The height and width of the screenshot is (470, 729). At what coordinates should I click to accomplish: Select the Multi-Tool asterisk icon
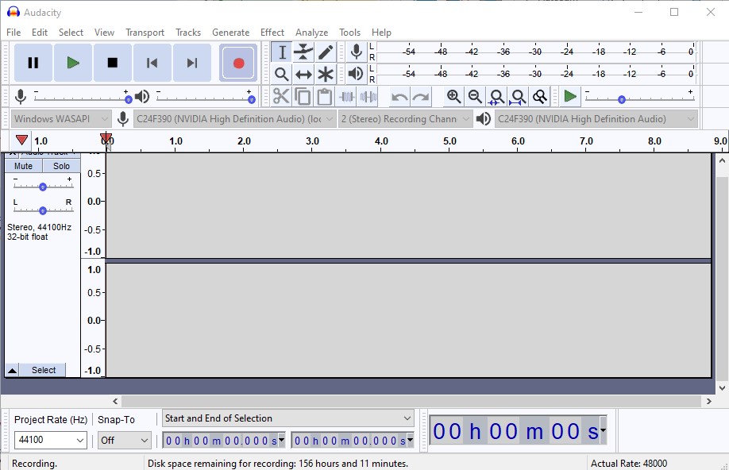[326, 74]
